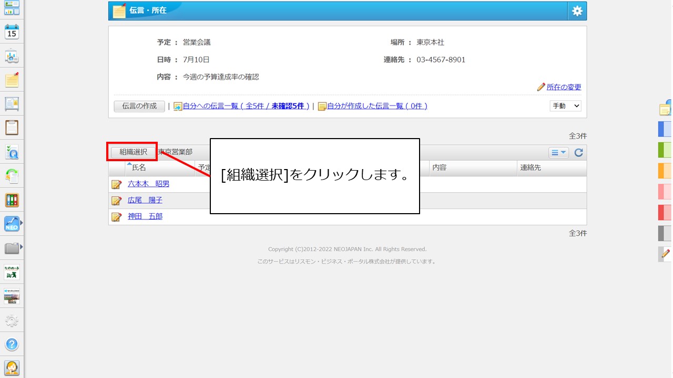Screen dimensions: 673x378
Task: Open 広尾 陽子 name link
Action: [145, 201]
